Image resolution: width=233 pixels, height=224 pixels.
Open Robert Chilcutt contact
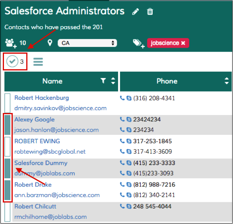point(35,206)
